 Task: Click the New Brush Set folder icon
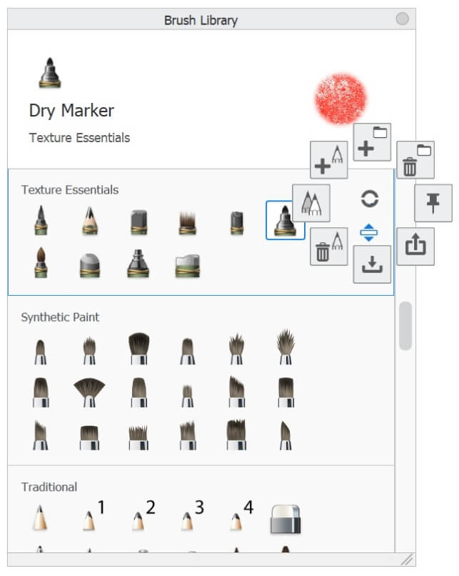click(372, 142)
